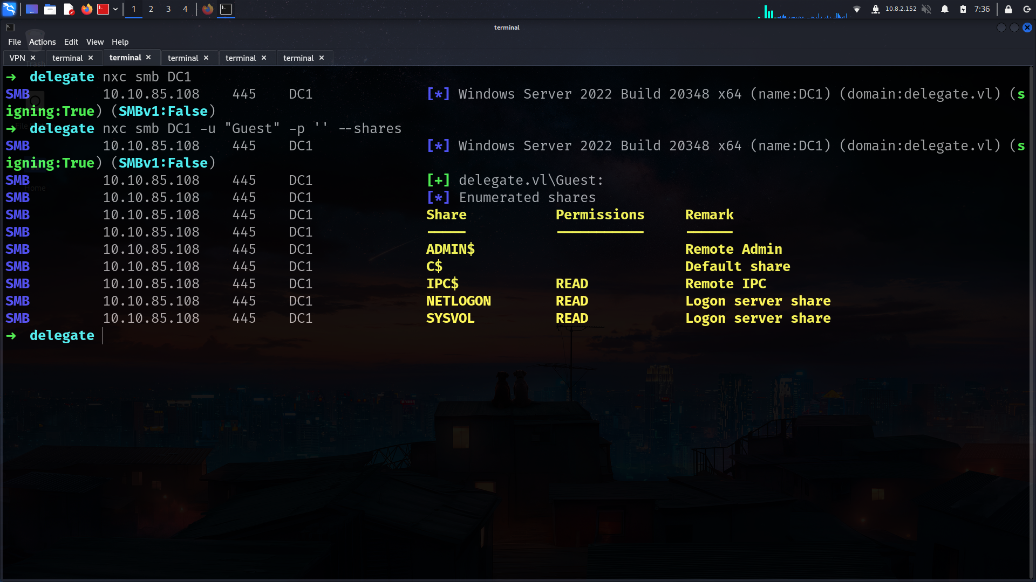Click the IPC$ share name

point(442,284)
